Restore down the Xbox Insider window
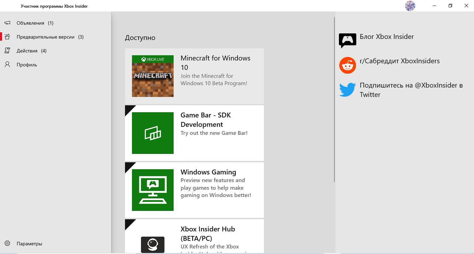Image resolution: width=474 pixels, height=254 pixels. point(450,6)
